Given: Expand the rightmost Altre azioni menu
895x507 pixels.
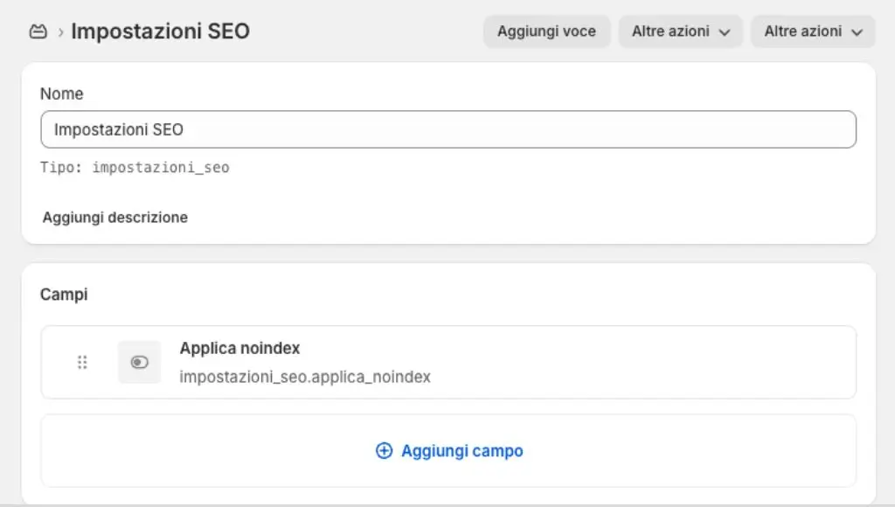Looking at the screenshot, I should 812,31.
